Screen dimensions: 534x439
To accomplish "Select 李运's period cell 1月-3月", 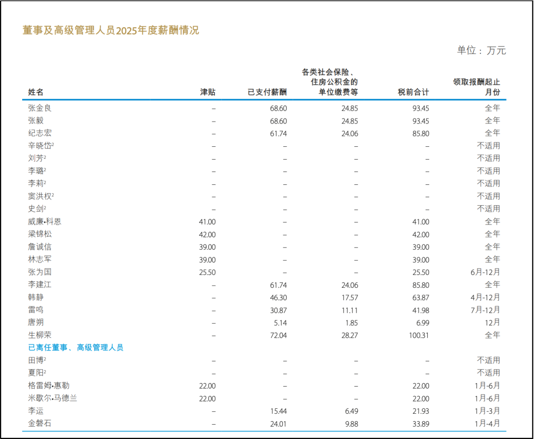I will click(x=487, y=411).
